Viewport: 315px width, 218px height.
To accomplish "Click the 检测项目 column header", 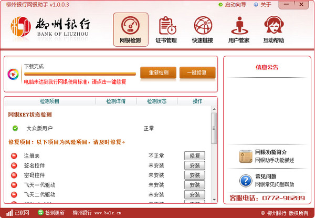I will [50, 101].
